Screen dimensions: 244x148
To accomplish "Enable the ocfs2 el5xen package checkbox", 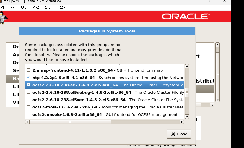I will 28,100.
